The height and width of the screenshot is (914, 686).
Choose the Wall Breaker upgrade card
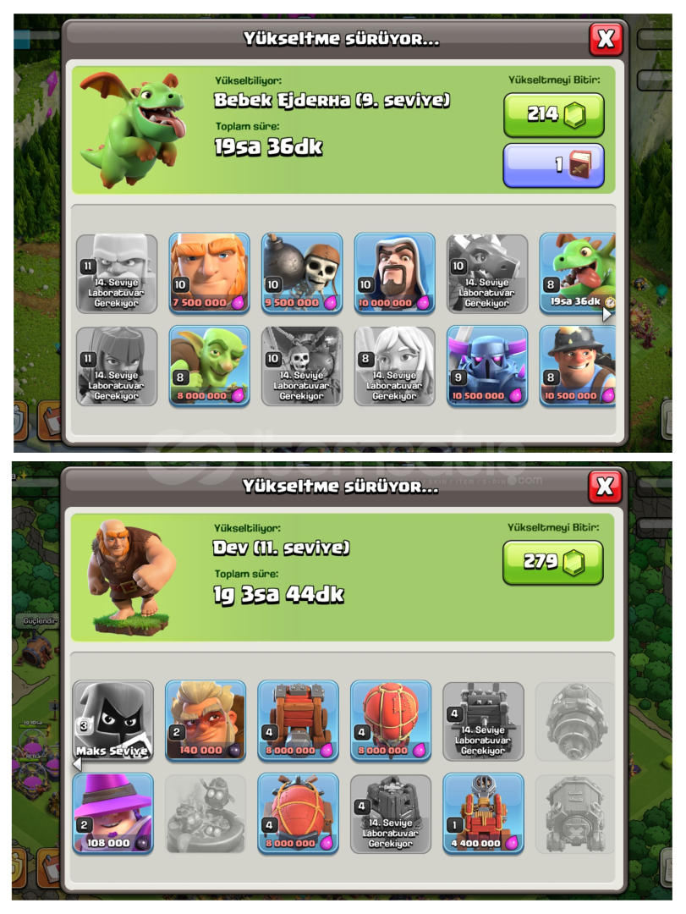pos(302,274)
